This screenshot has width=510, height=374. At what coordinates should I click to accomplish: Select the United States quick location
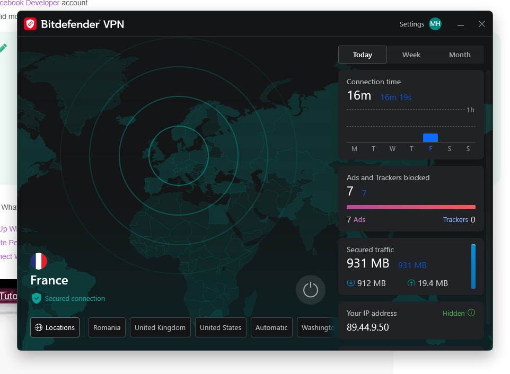(x=221, y=327)
